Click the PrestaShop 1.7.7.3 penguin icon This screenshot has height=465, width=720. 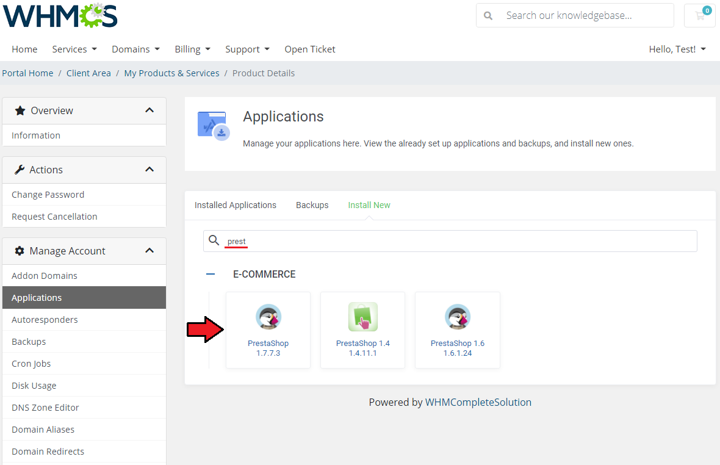click(x=268, y=317)
